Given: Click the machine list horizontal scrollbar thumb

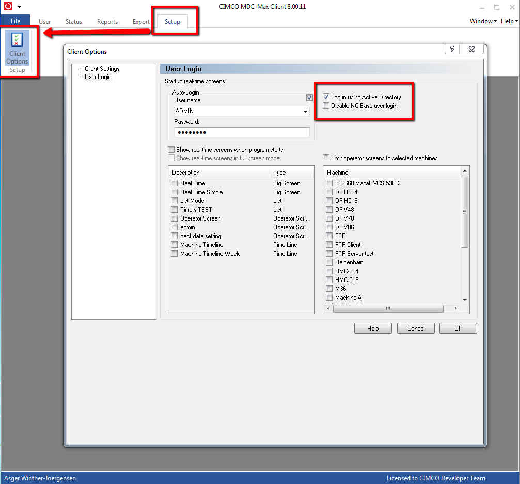Looking at the screenshot, I should coord(388,308).
